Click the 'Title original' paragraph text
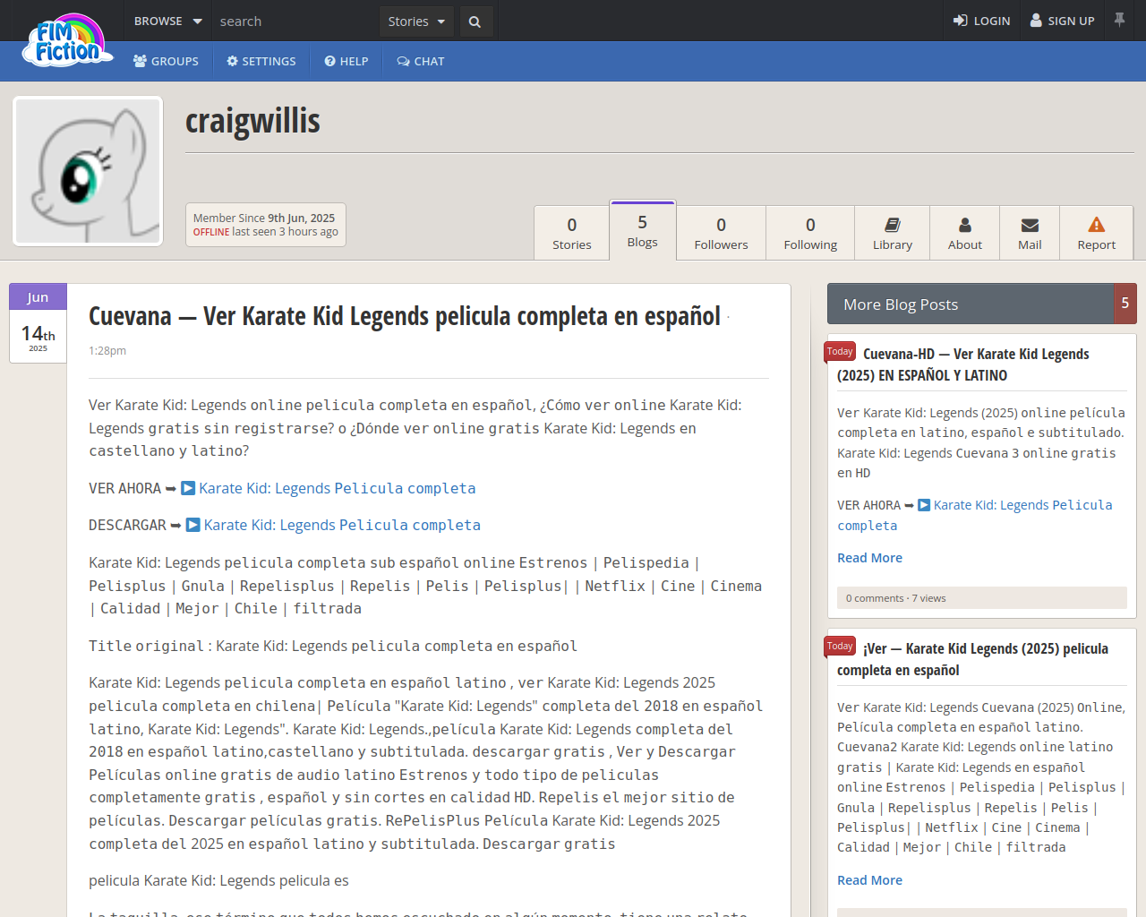 click(x=333, y=646)
